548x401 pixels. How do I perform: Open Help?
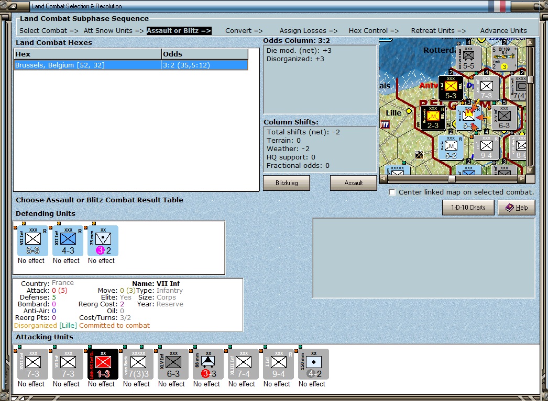point(516,208)
